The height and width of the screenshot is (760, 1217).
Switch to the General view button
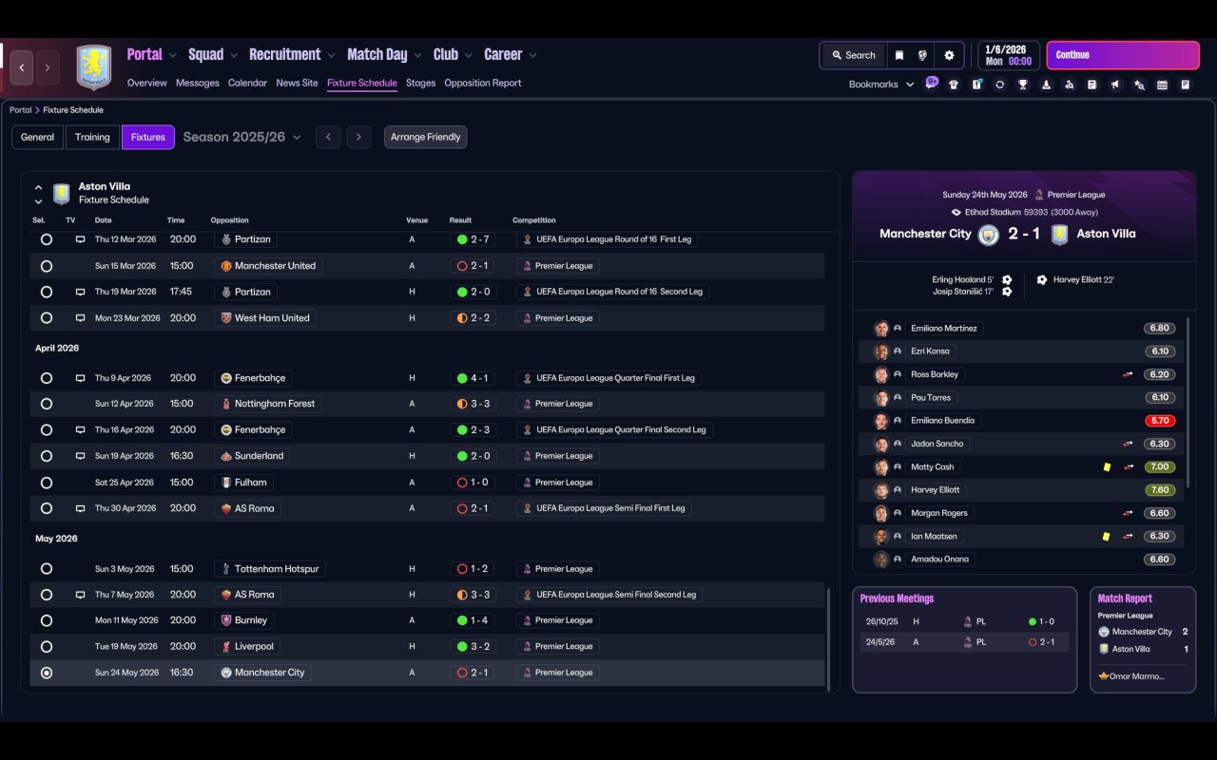38,137
